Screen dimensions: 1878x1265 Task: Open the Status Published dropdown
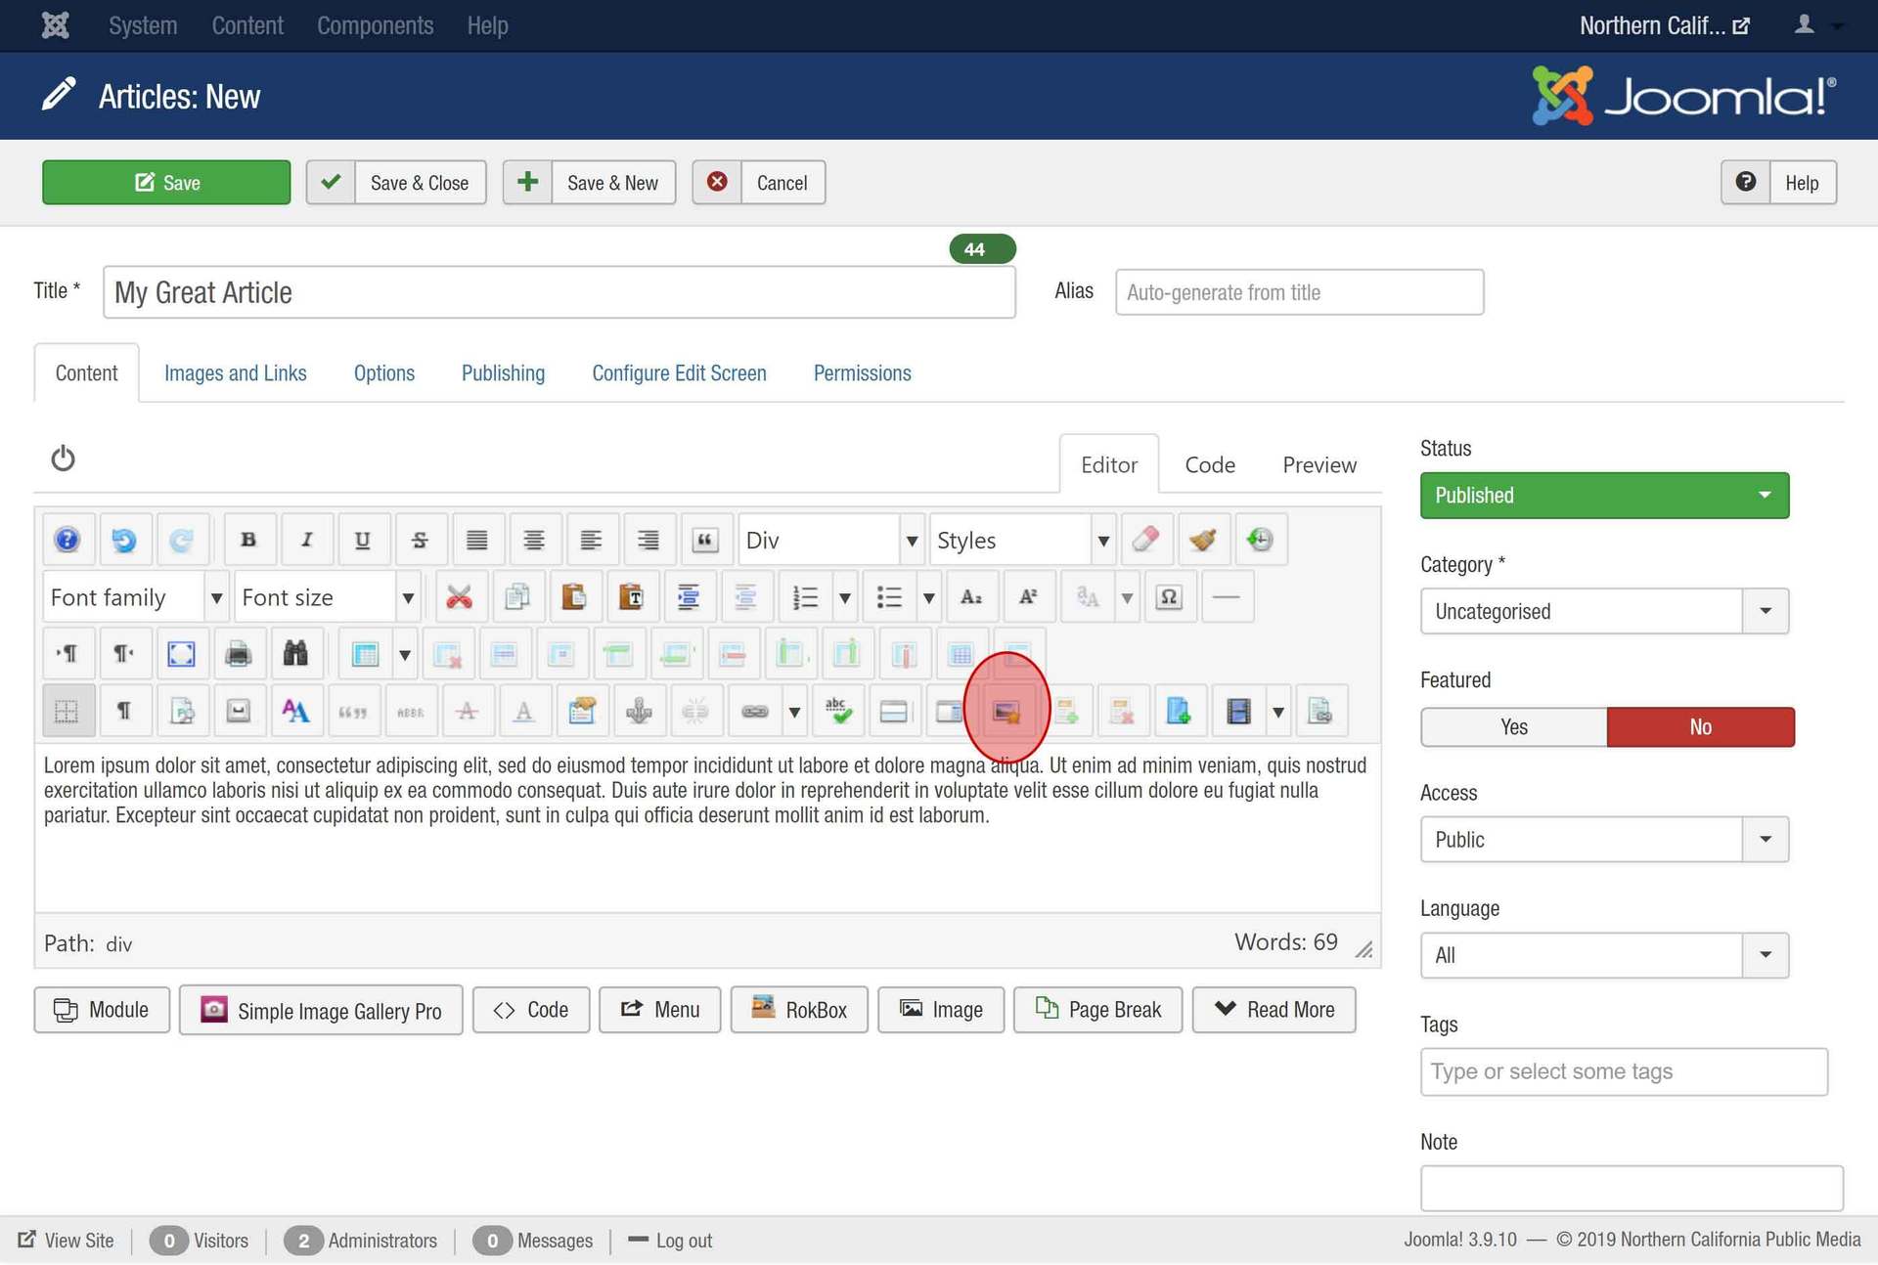click(1604, 496)
